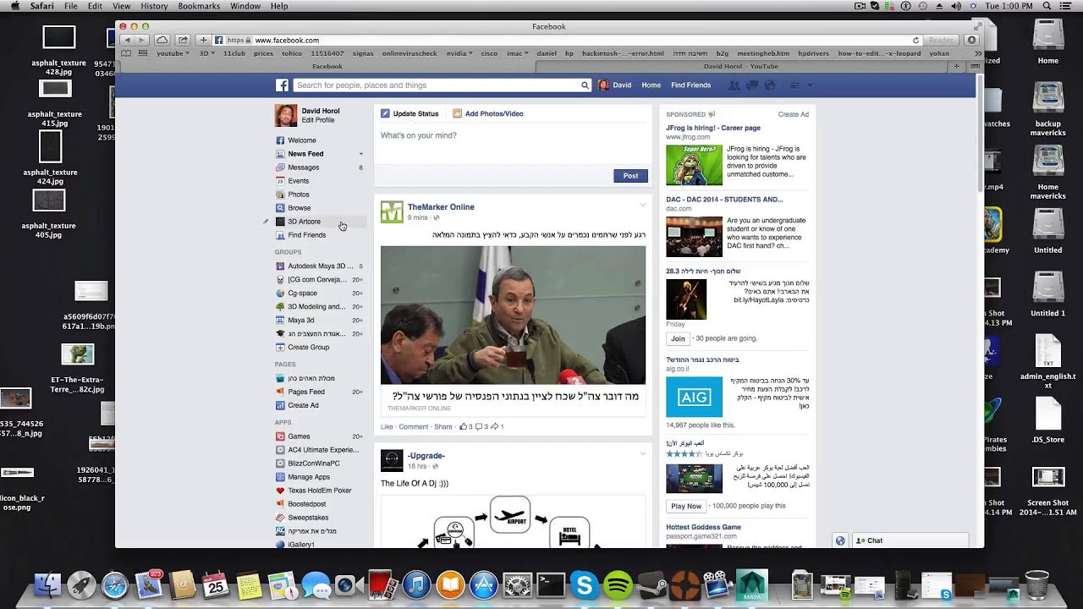Open the youtube bookmarks folder dropdown
Screen dimensions: 1083x609
point(173,53)
